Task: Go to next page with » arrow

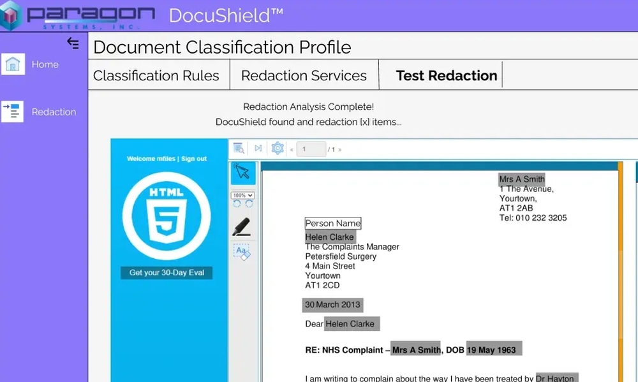Action: 340,150
